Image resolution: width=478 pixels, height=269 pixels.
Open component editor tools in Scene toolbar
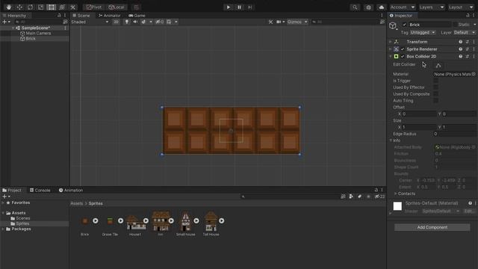click(x=270, y=22)
